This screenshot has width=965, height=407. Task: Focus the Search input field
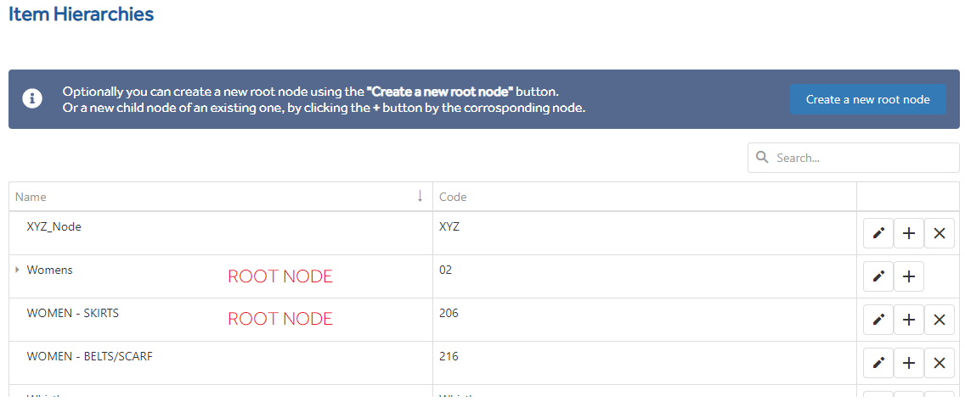[853, 158]
